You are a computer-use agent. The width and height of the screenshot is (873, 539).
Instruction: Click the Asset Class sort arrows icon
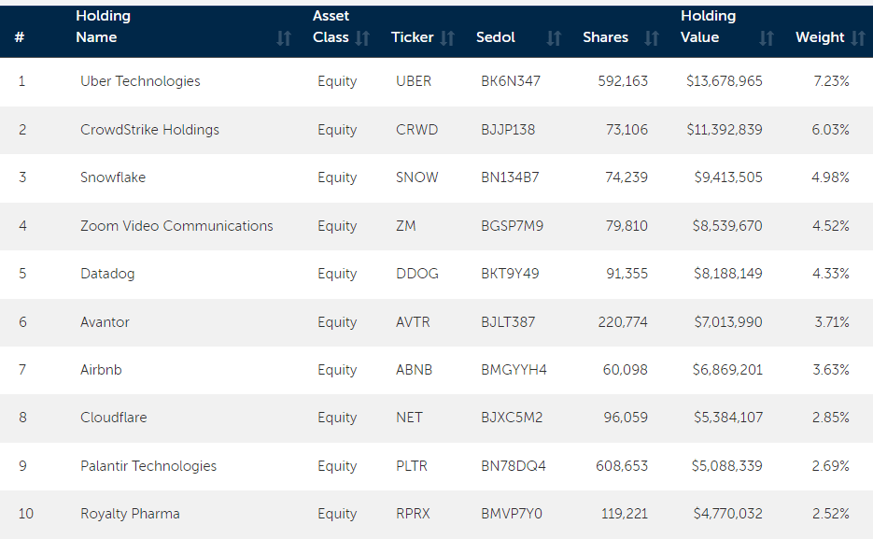tap(362, 38)
